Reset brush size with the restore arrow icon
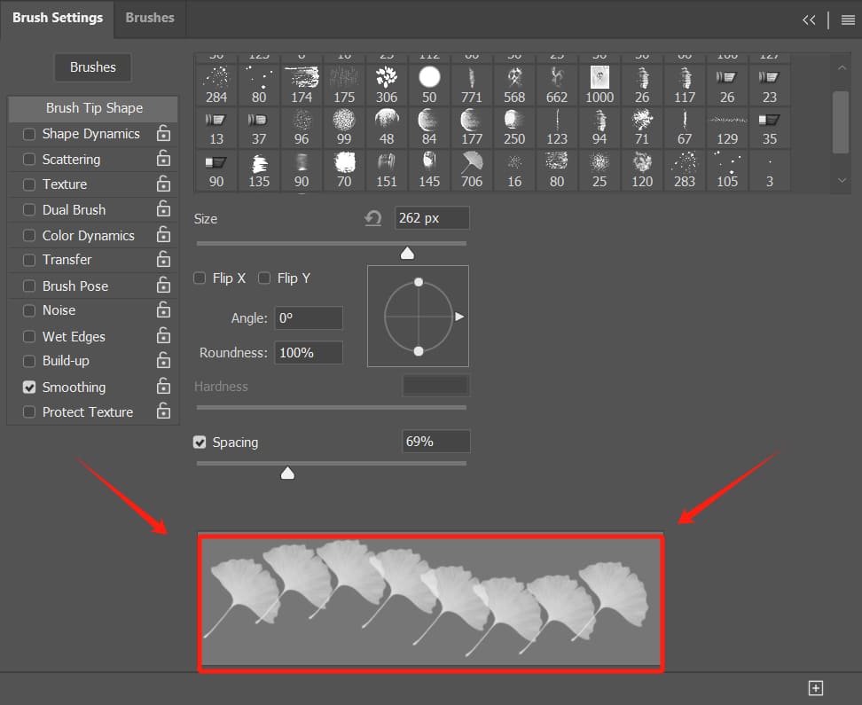 pyautogui.click(x=373, y=218)
